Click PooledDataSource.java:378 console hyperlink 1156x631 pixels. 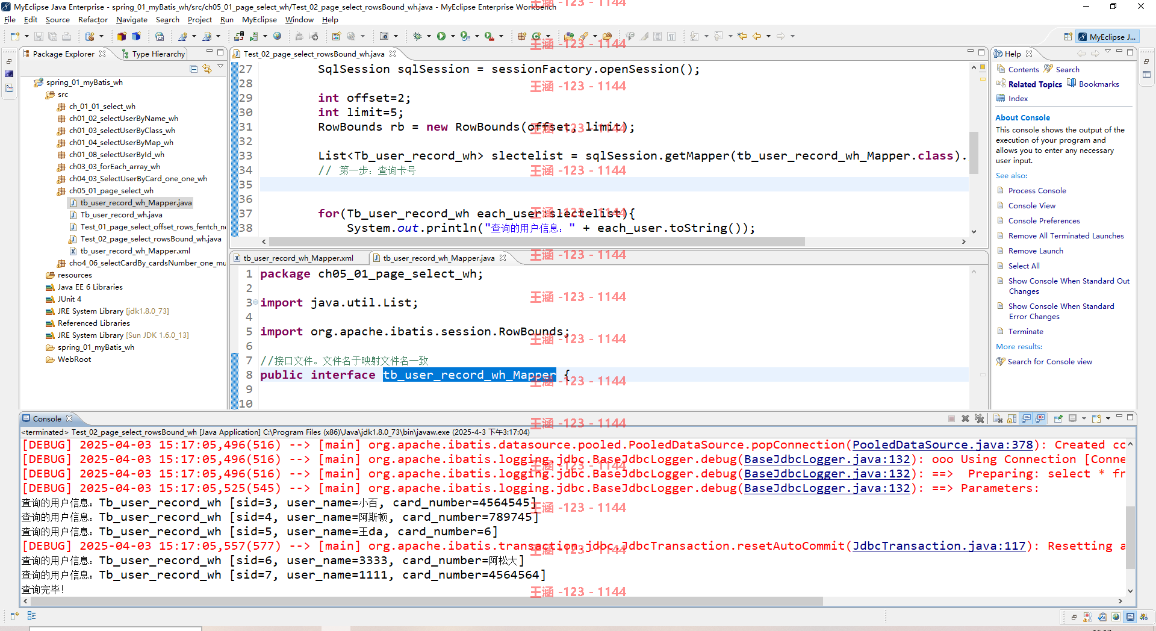click(x=942, y=444)
